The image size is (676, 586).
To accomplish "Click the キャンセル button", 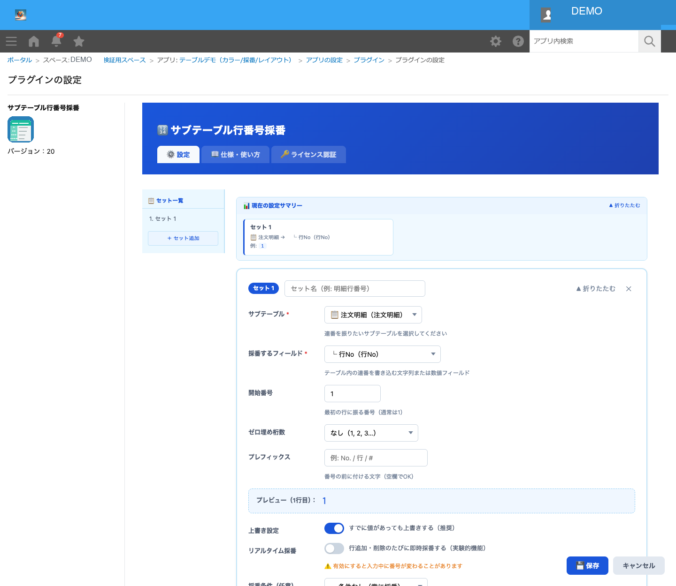I will [639, 565].
